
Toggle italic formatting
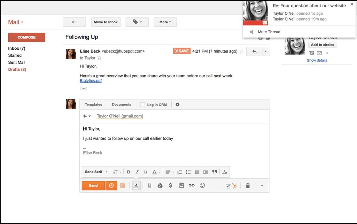137,172
